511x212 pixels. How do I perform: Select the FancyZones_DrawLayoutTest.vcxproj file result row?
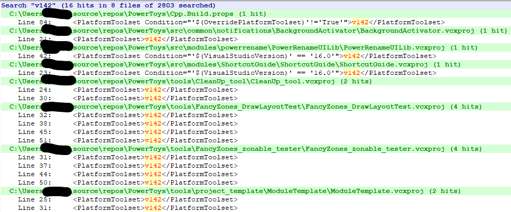point(256,107)
